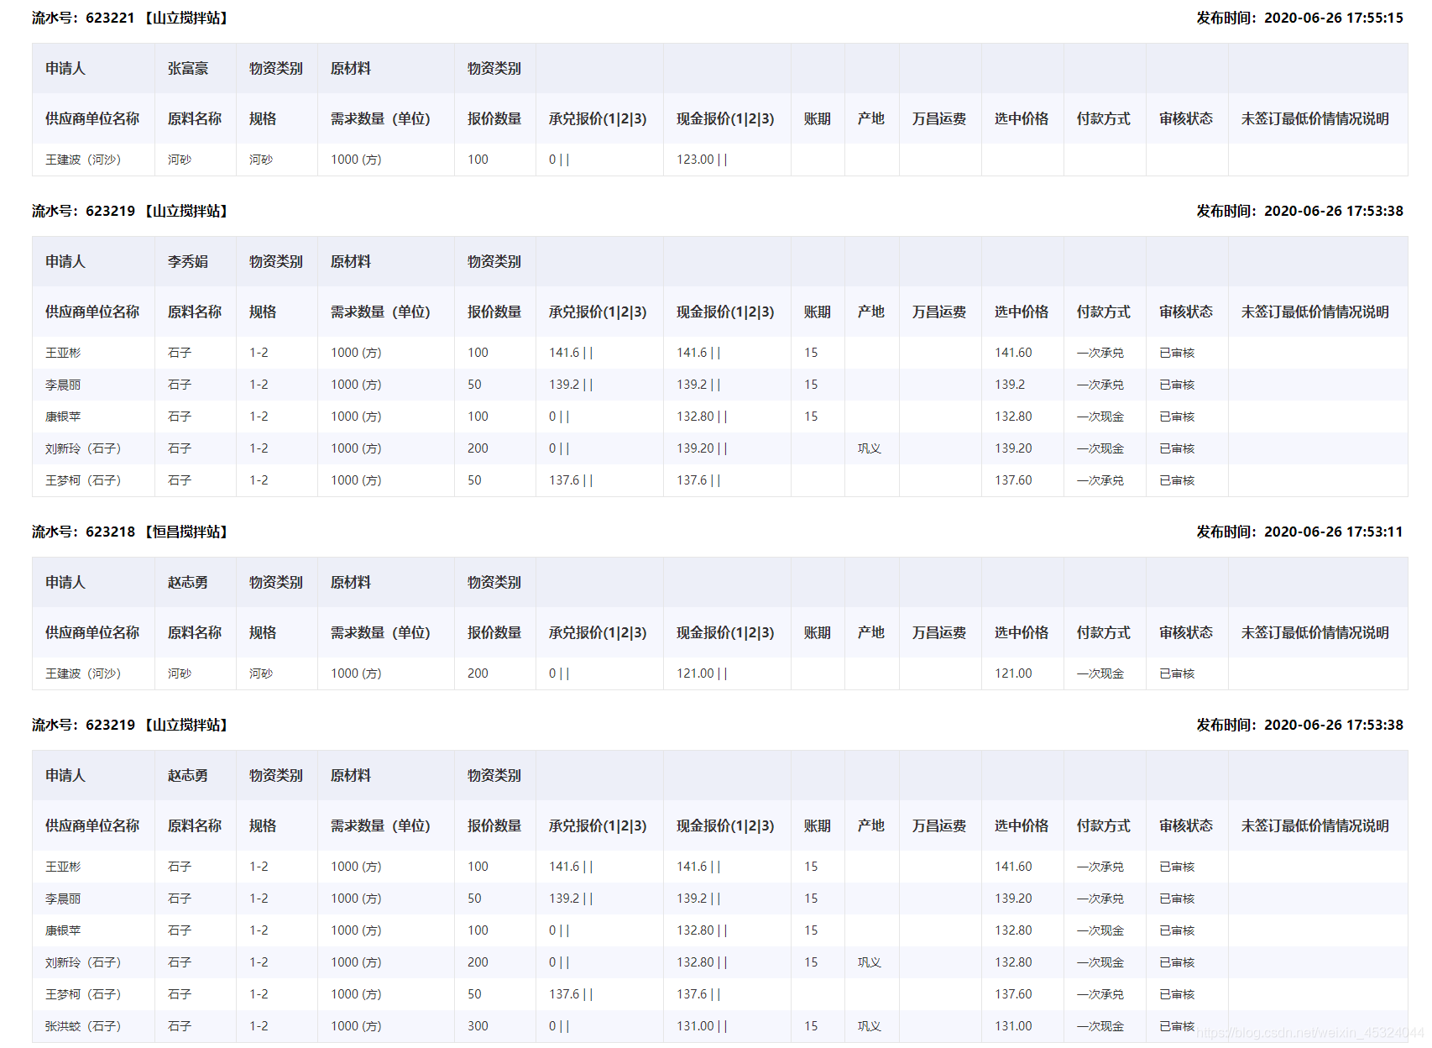
Task: Click 已审核 status in 恒昌搅拌站 table
Action: click(1177, 673)
